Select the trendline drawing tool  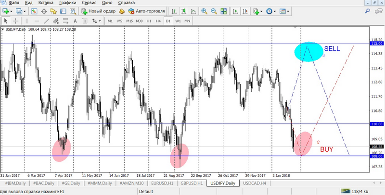(x=47, y=21)
